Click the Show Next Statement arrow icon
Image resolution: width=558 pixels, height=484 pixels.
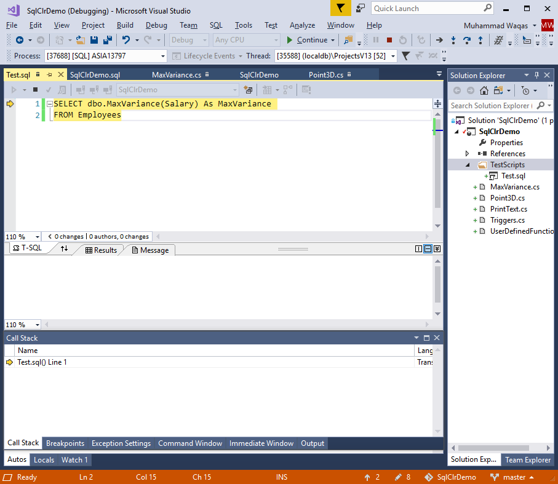pos(439,40)
